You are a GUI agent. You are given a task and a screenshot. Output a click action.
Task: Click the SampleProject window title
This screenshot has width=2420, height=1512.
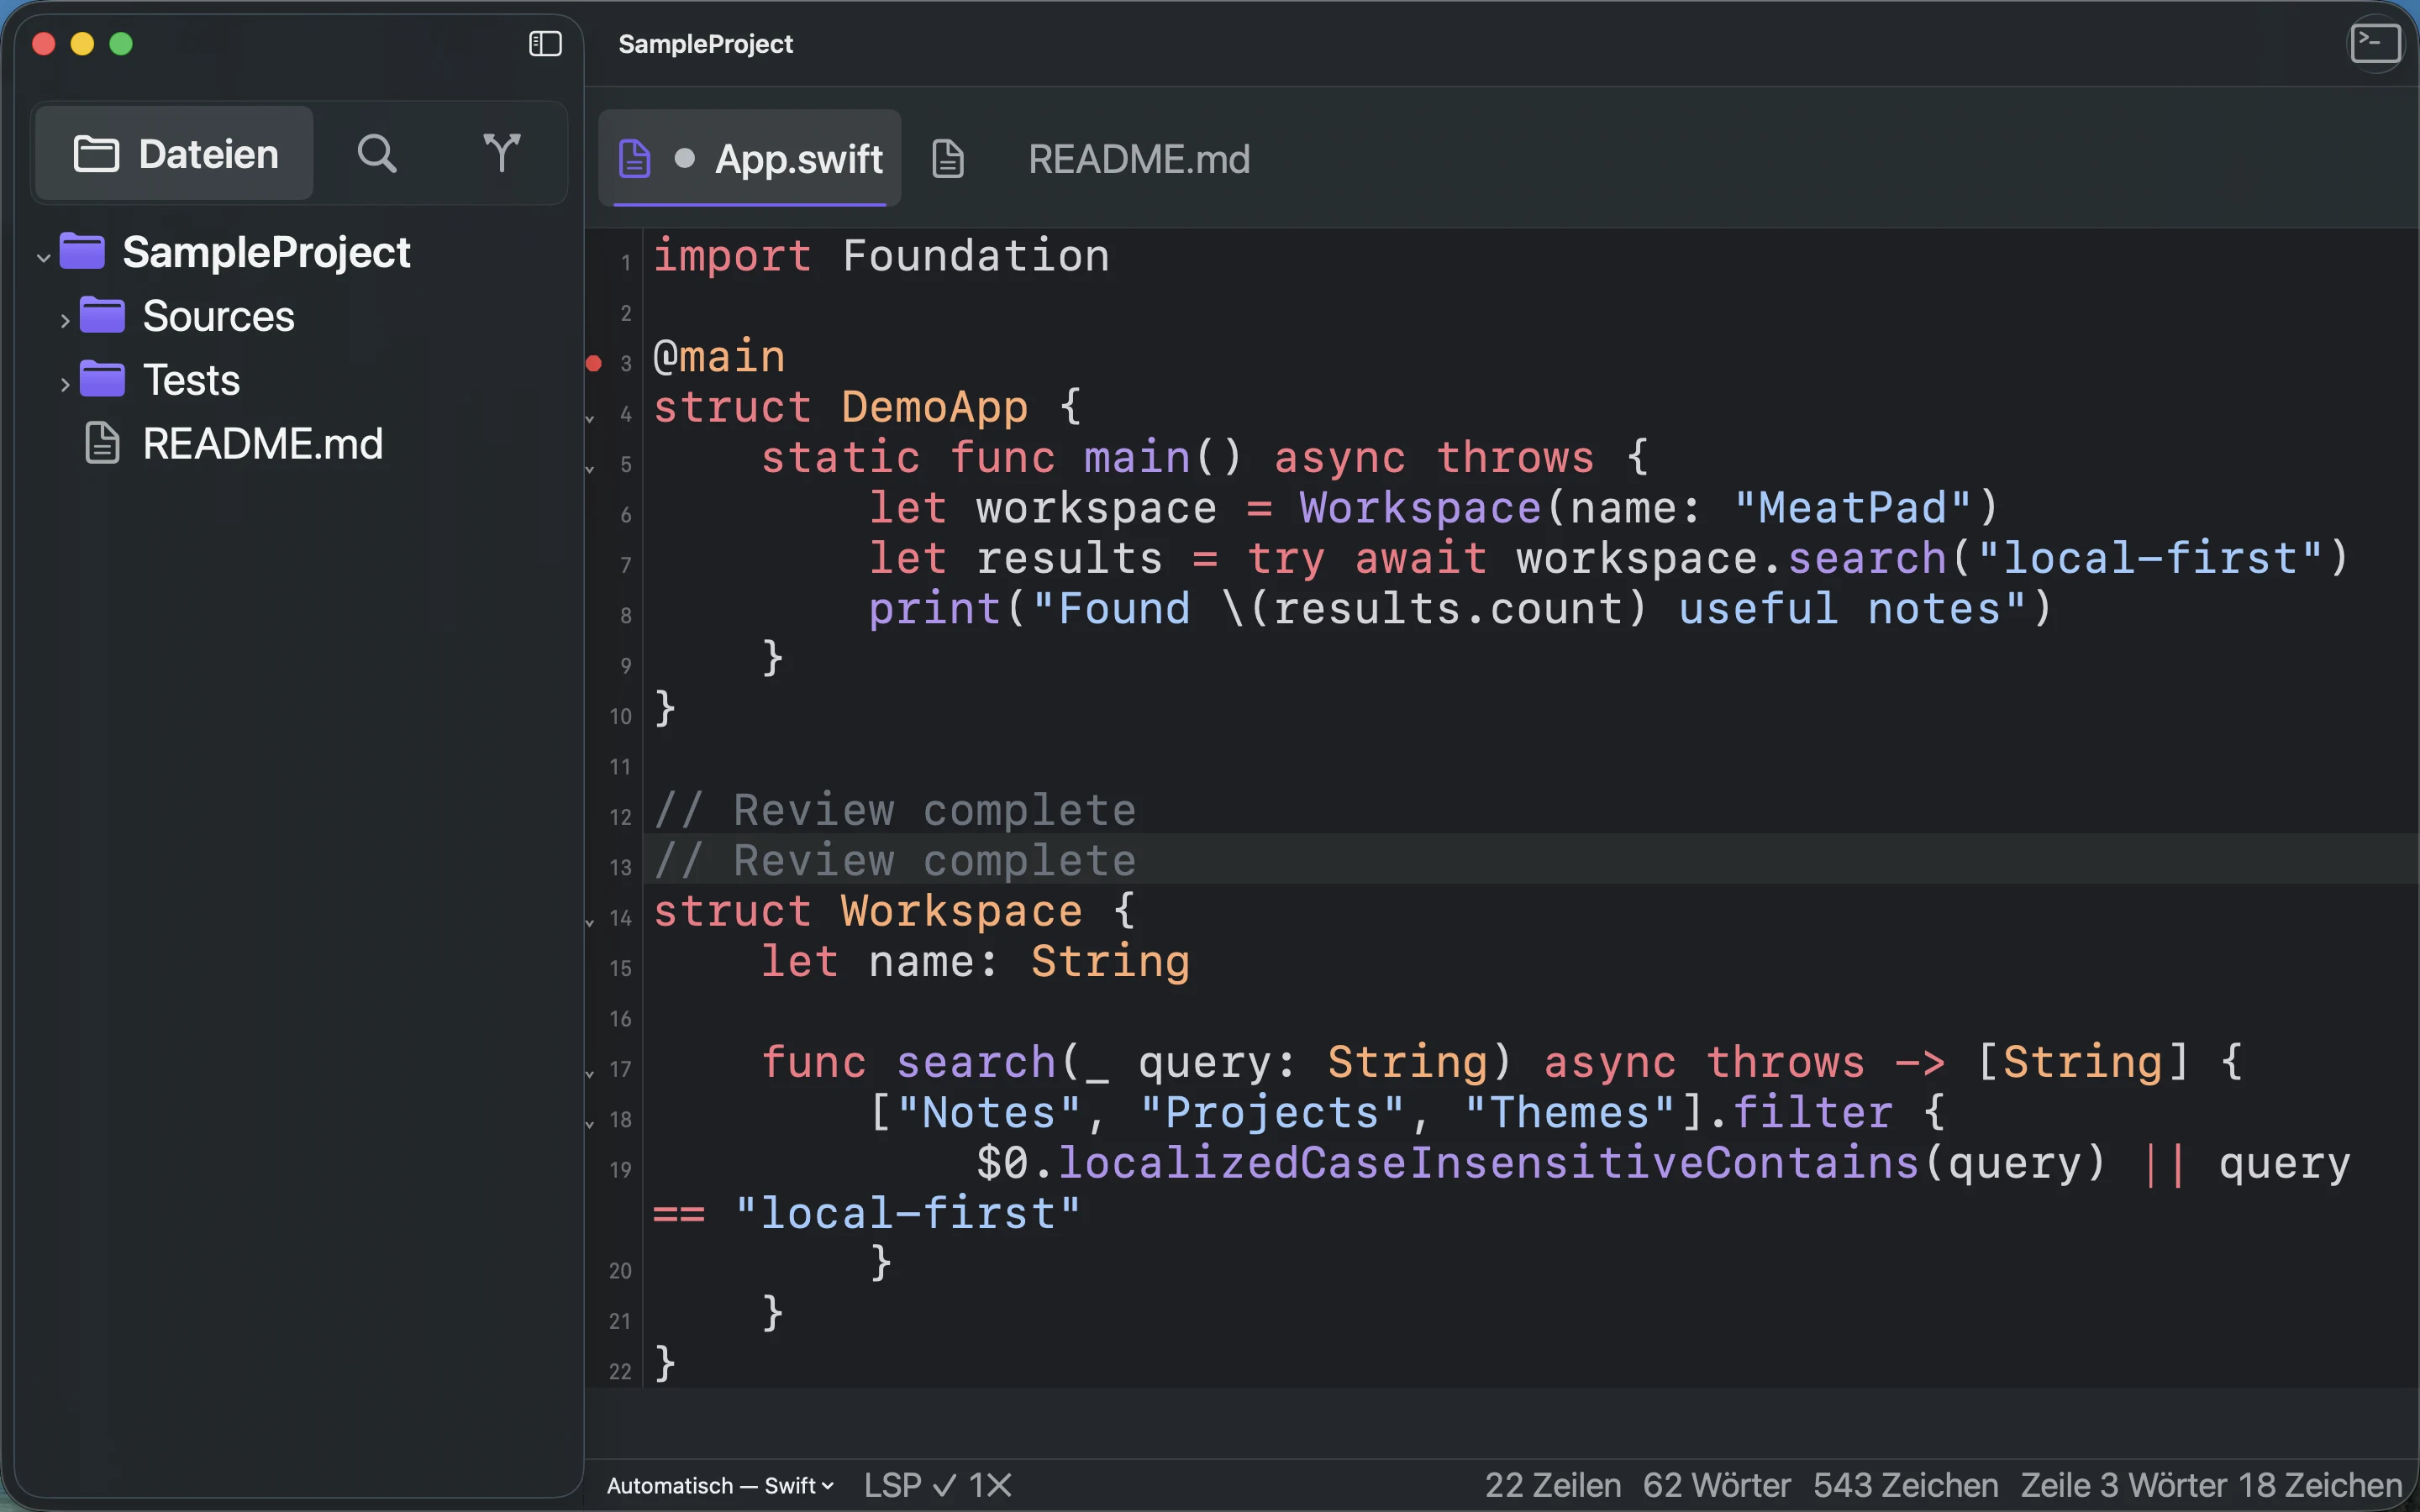705,44
